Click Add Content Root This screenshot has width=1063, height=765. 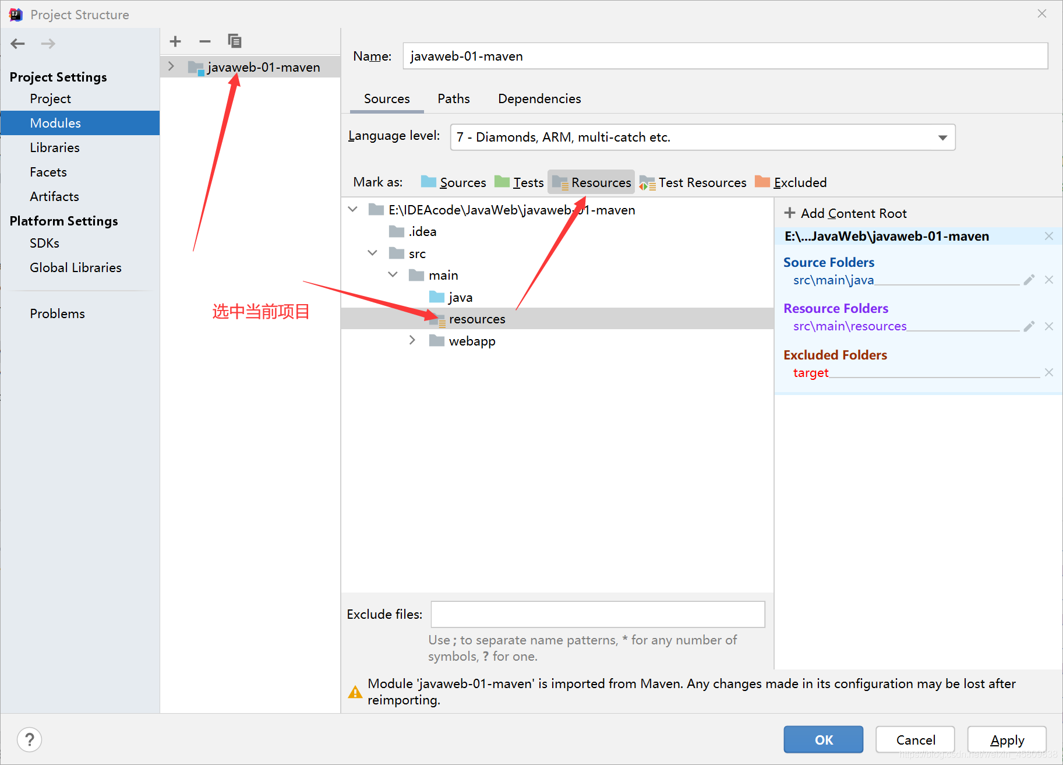pyautogui.click(x=846, y=213)
